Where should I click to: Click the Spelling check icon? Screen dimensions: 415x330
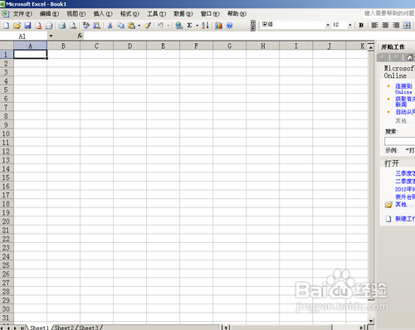click(x=86, y=26)
